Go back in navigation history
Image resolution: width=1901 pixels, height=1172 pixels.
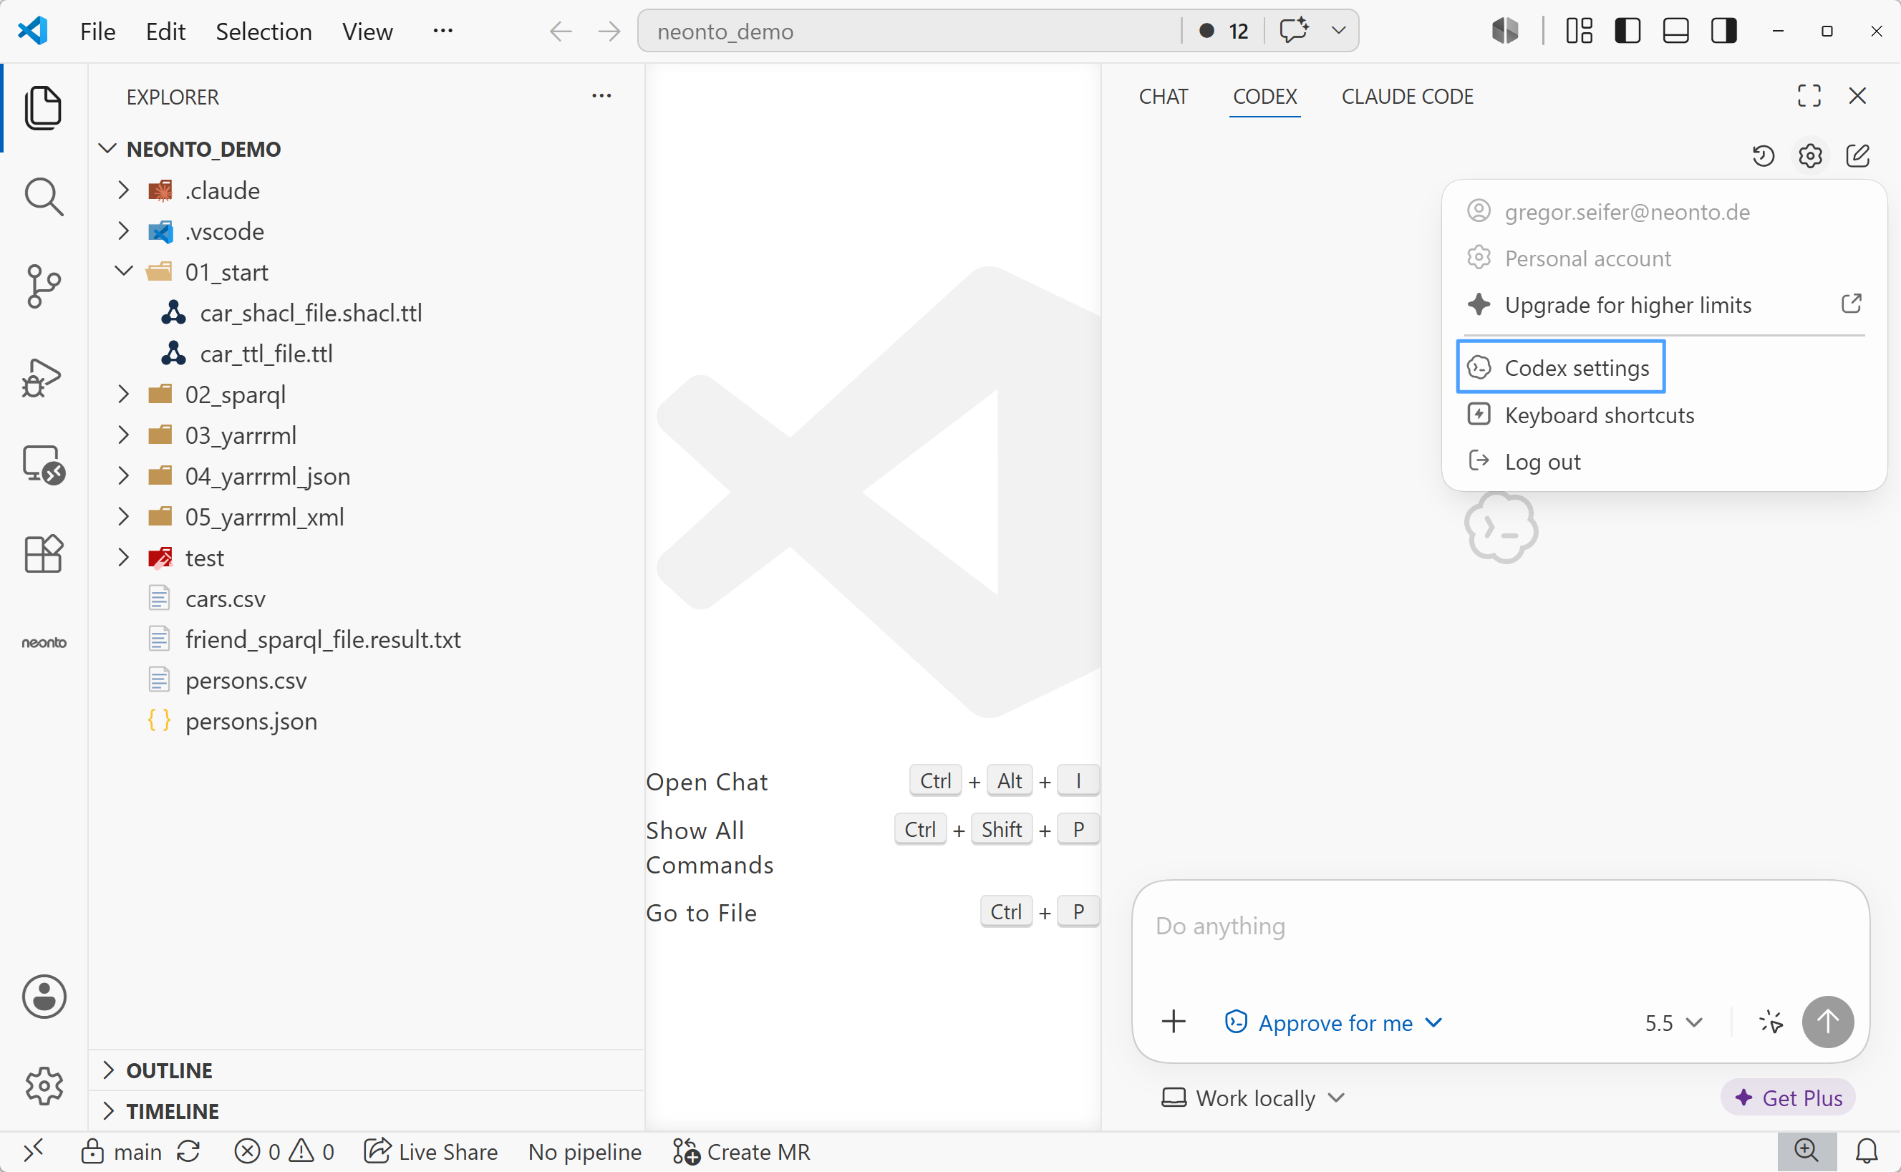click(x=561, y=31)
